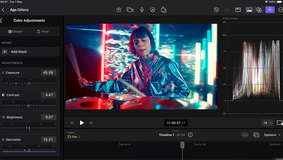Screen dimensions: 283x160
Task: Disable the color adjustments effect
Action: coord(15,31)
